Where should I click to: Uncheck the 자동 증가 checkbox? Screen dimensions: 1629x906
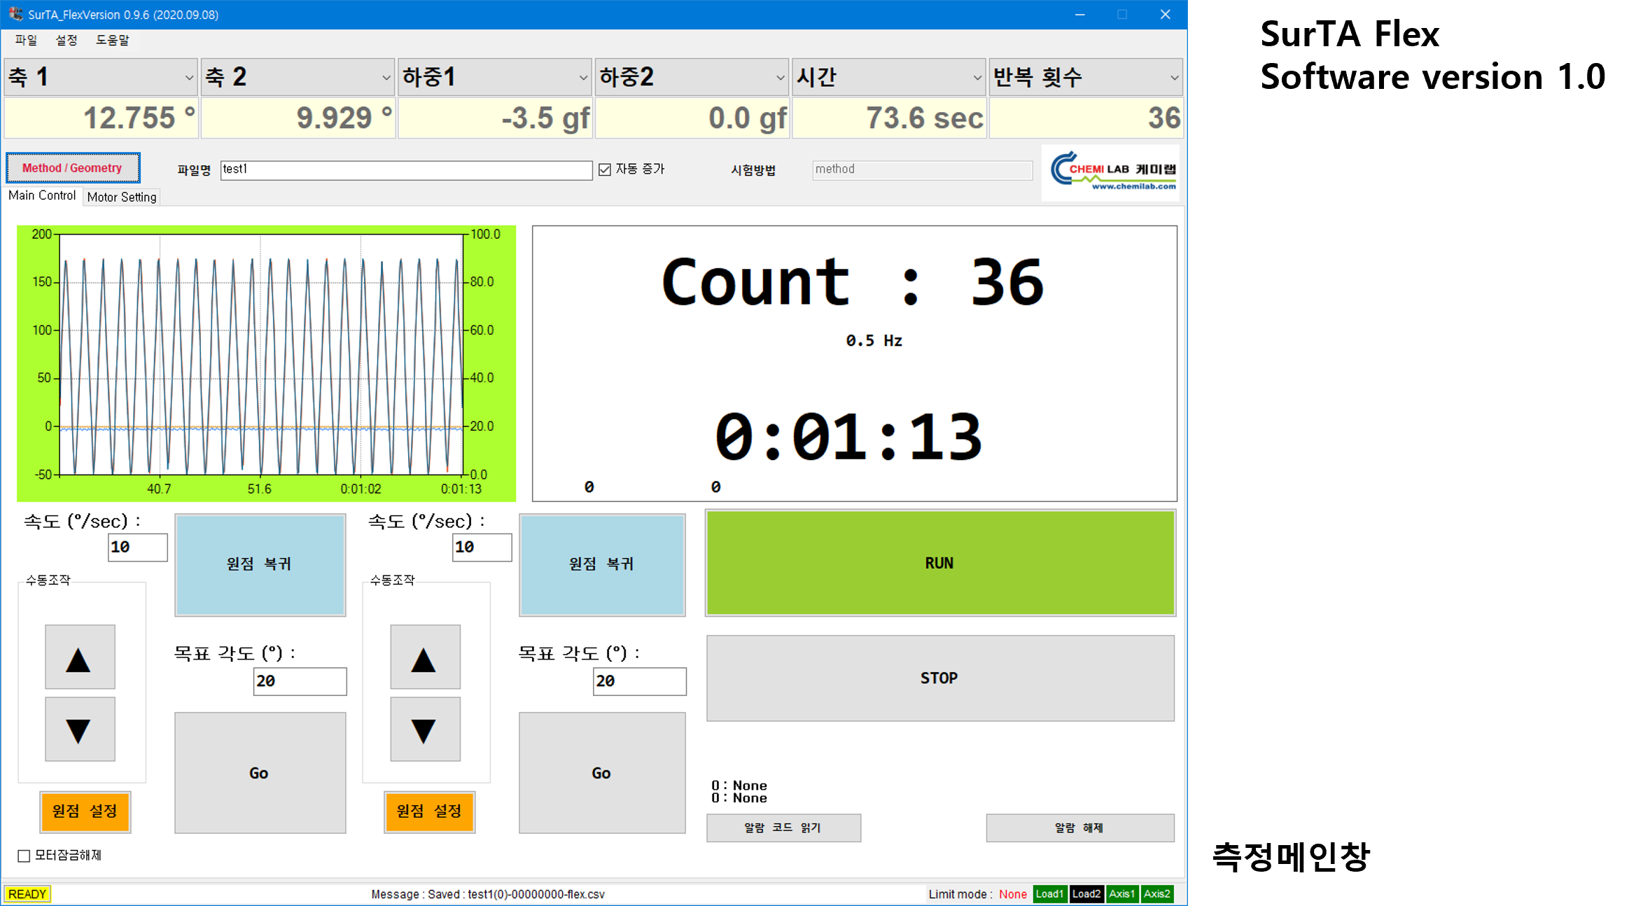[x=606, y=169]
